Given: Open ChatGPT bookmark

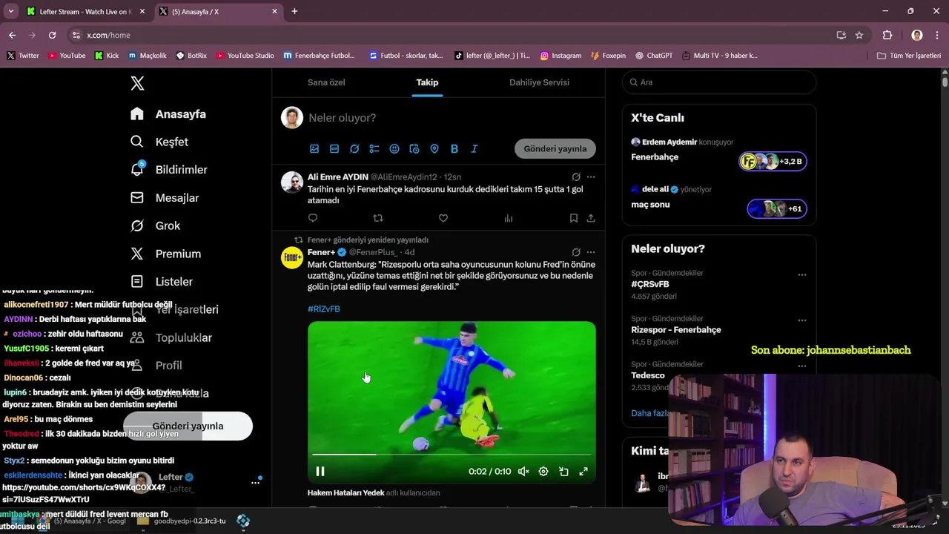Looking at the screenshot, I should click(653, 56).
